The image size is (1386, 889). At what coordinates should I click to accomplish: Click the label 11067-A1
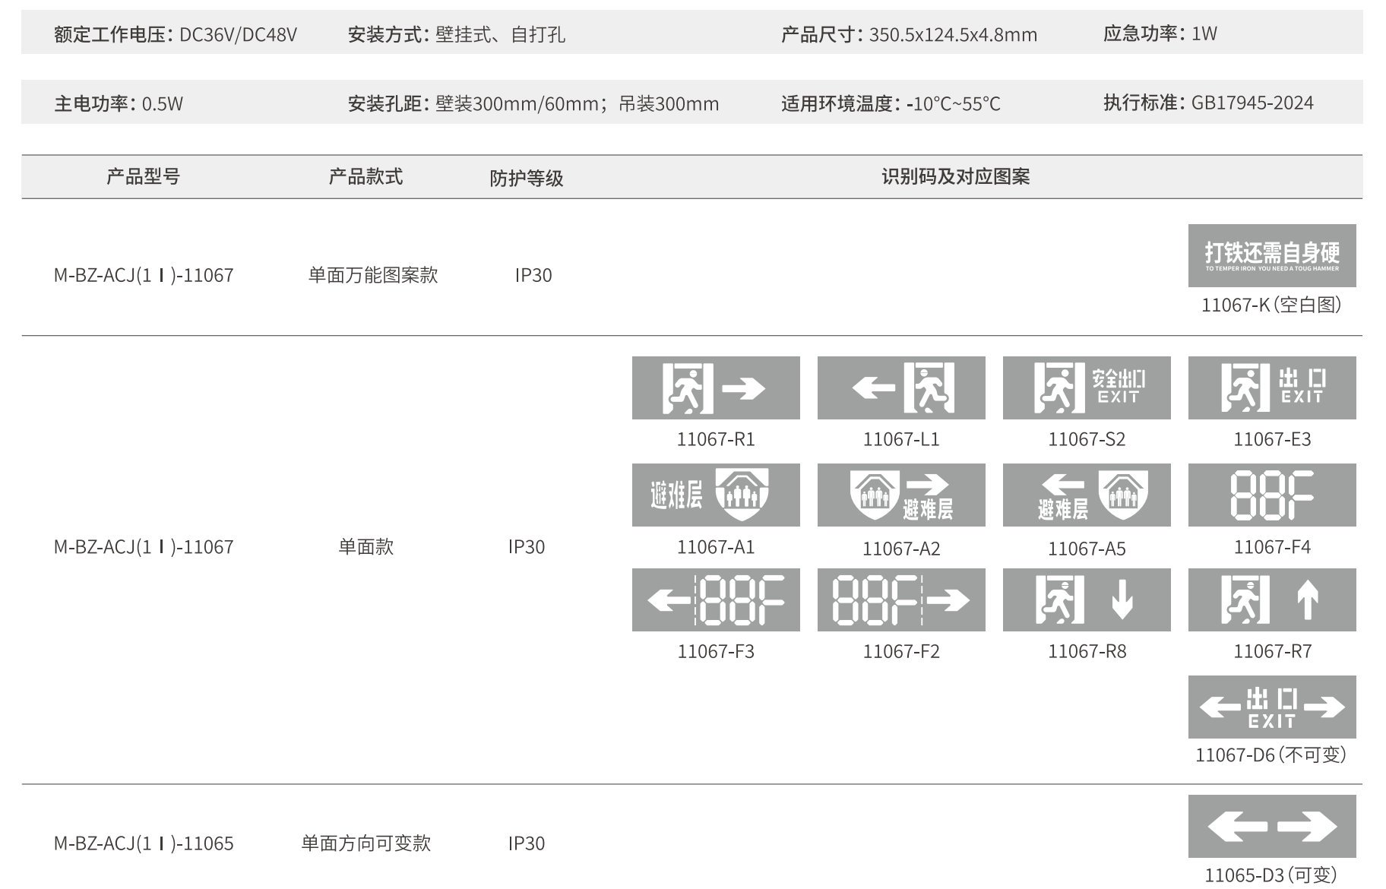click(x=716, y=547)
